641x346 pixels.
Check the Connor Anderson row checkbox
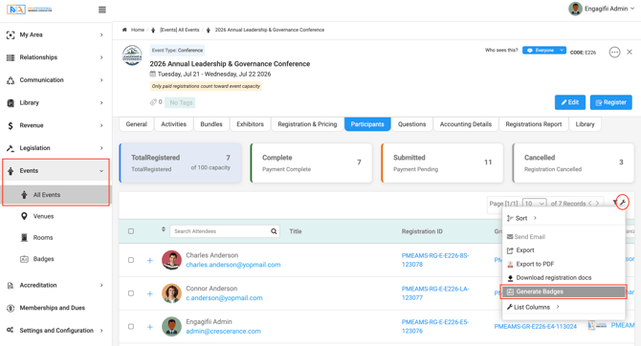click(131, 293)
